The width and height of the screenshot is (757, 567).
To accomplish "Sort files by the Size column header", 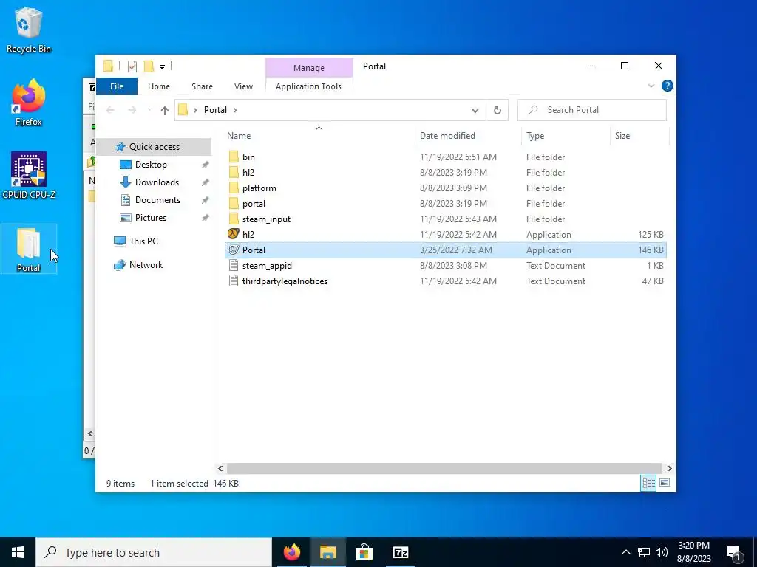I will tap(639, 136).
